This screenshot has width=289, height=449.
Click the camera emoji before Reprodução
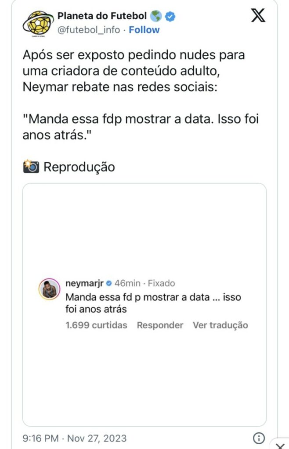(31, 167)
